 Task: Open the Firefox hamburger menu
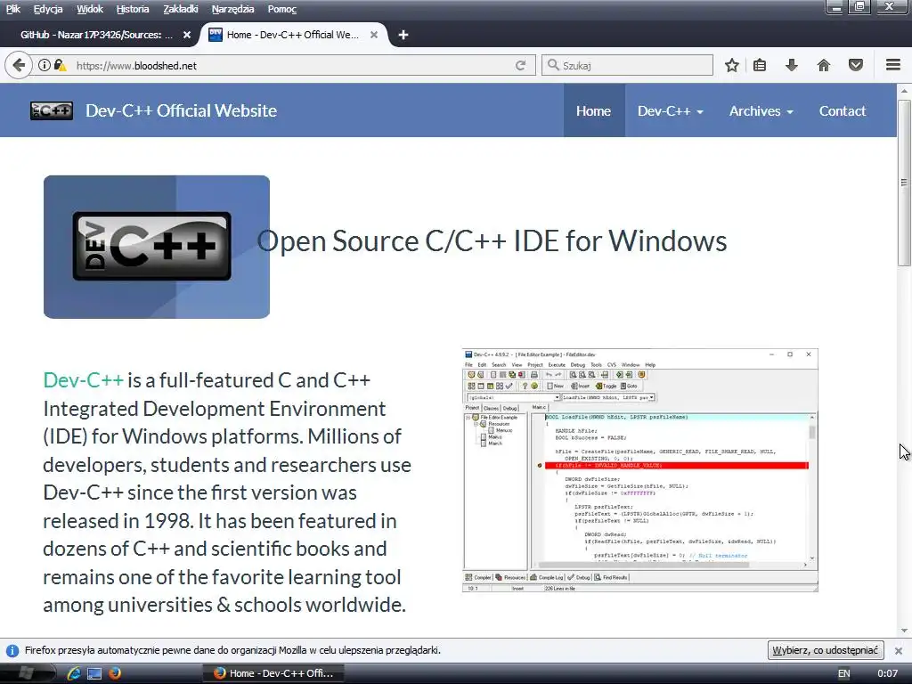[893, 64]
